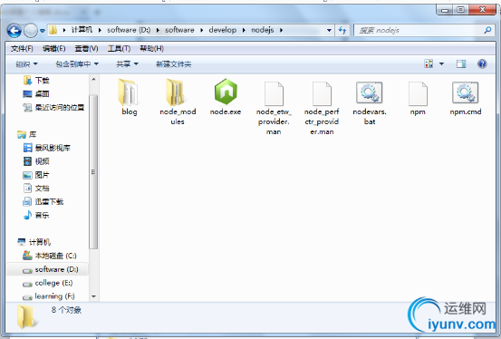The height and width of the screenshot is (339, 501).
Task: Click navigation pane scroll up arrow
Action: (93, 79)
